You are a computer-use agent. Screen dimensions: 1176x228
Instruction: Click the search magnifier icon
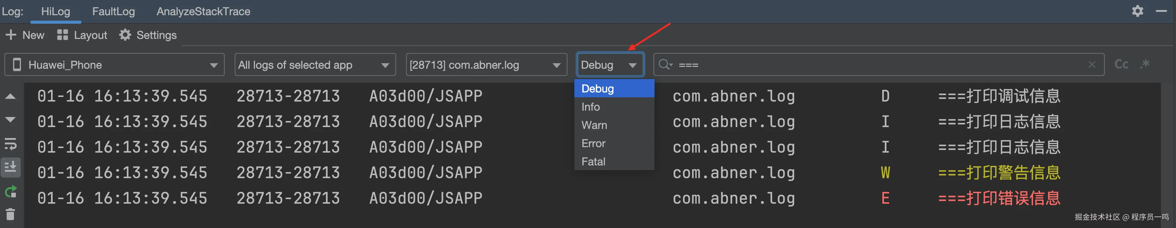(x=665, y=64)
